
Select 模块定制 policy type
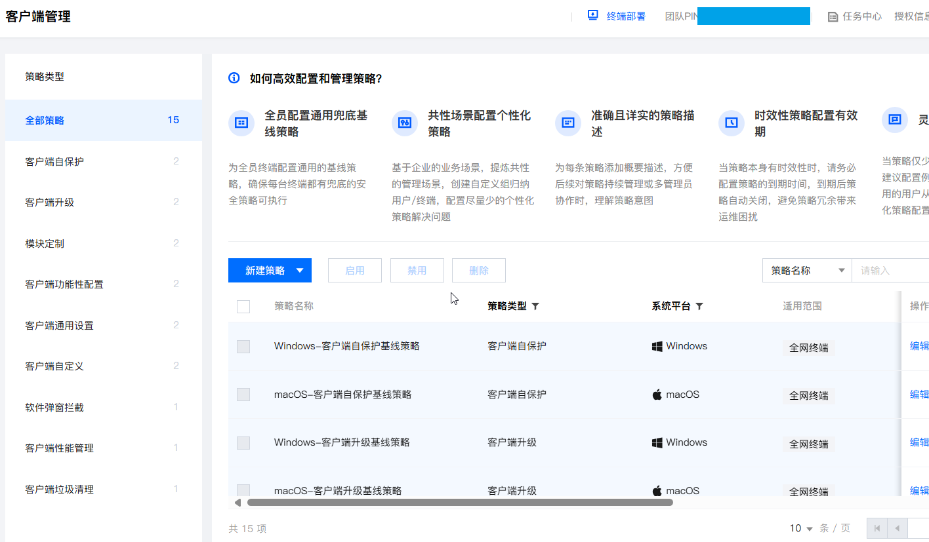104,244
